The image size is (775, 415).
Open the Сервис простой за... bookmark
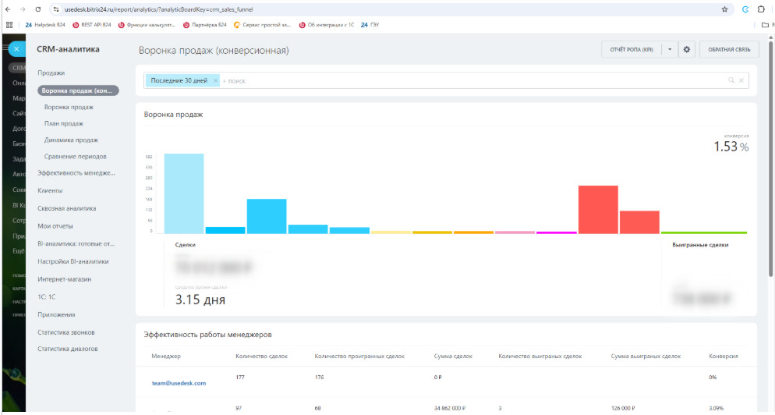pos(263,25)
